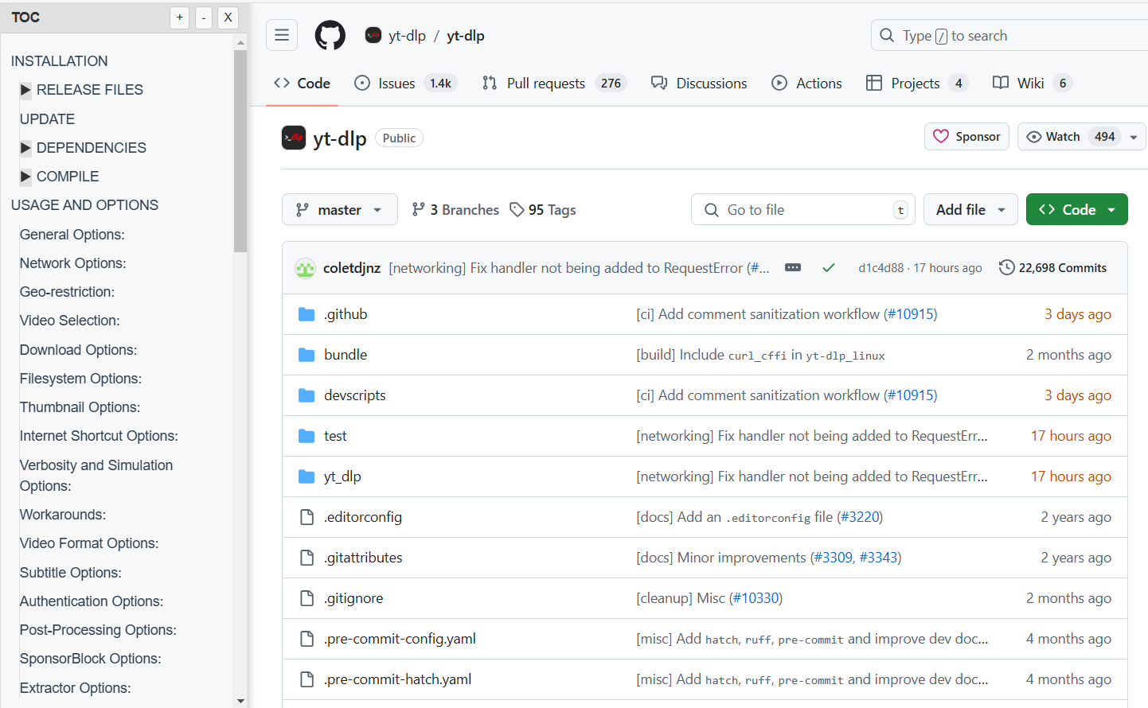Open the master branch selector dropdown
Image resolution: width=1148 pixels, height=708 pixels.
[x=340, y=209]
